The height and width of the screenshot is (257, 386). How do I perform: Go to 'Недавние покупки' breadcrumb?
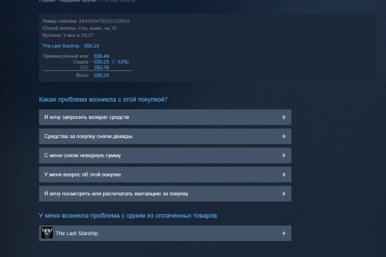(78, 1)
